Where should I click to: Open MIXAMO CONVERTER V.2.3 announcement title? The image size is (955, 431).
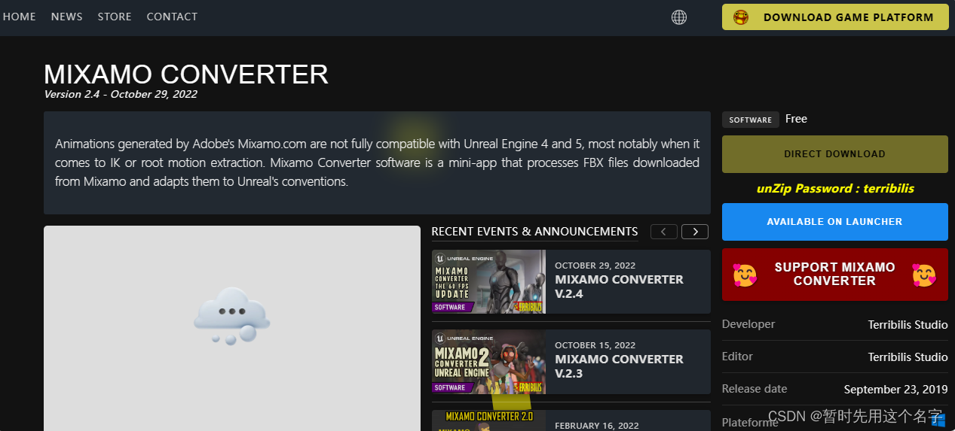620,366
